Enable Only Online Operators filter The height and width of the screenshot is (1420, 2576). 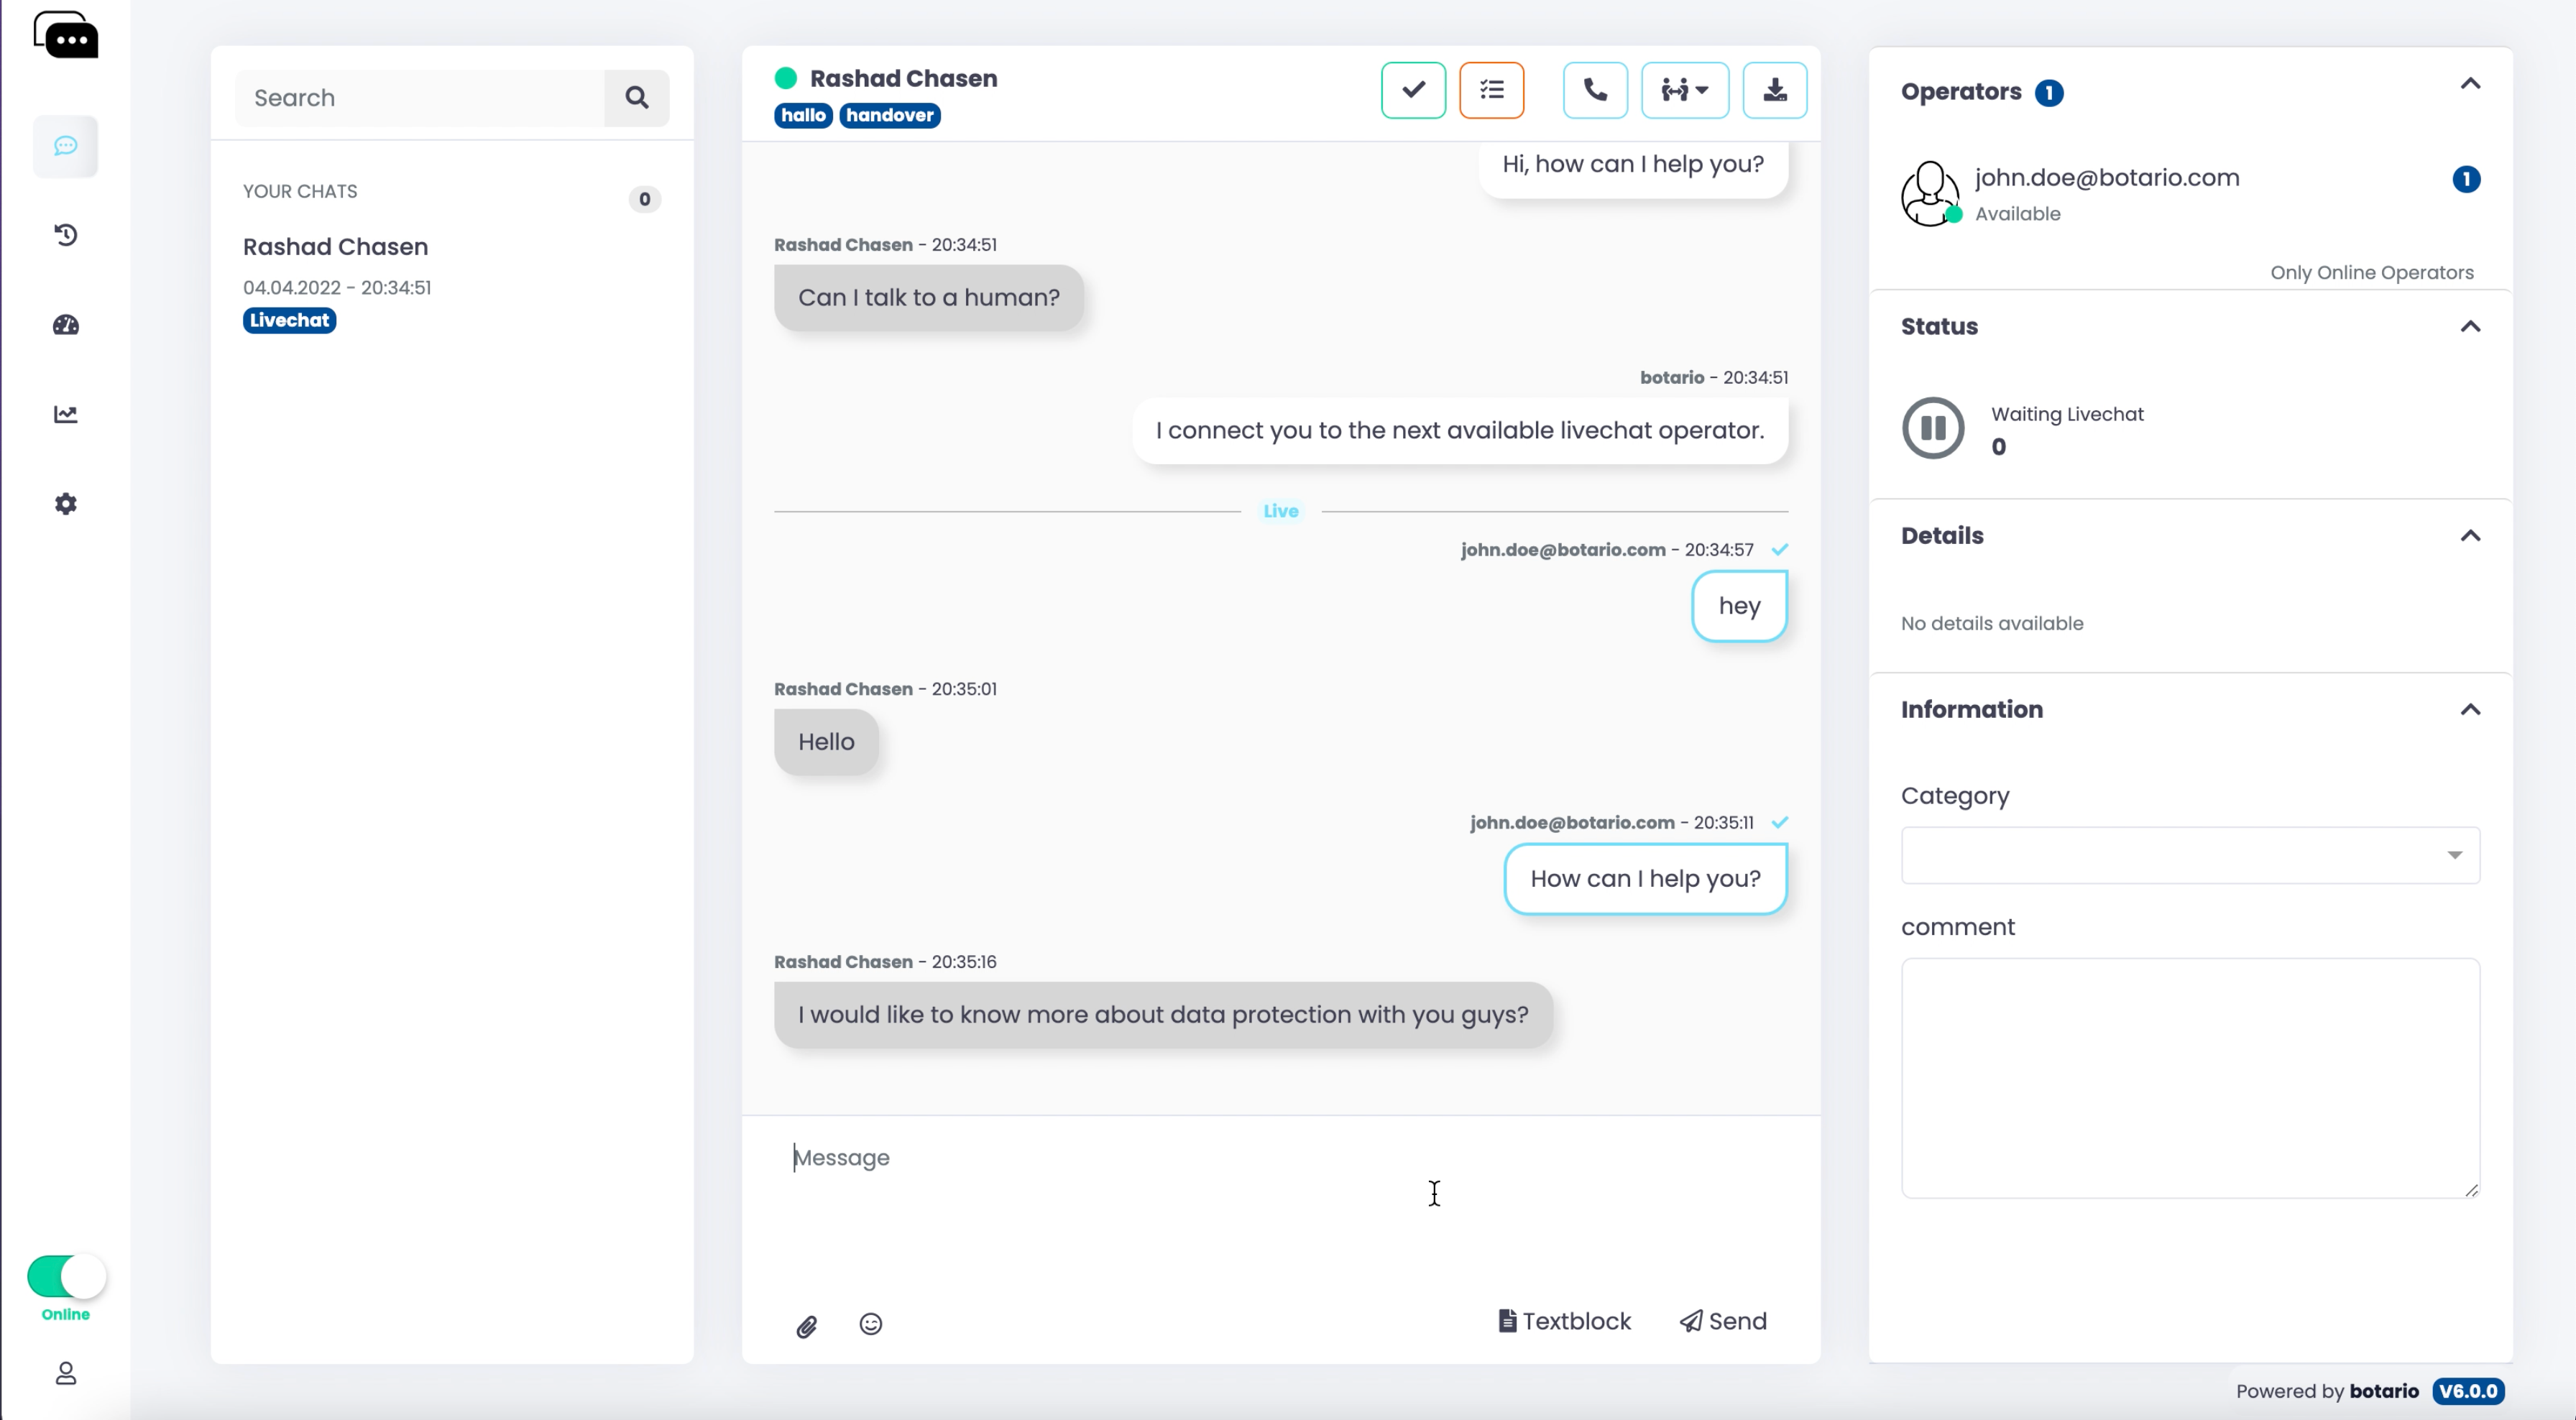[2372, 272]
